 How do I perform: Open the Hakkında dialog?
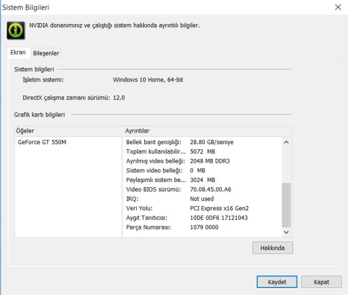point(272,248)
